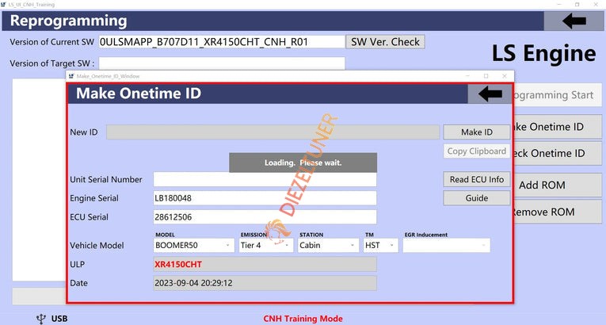
Task: Click the USB label in status bar
Action: [x=59, y=319]
